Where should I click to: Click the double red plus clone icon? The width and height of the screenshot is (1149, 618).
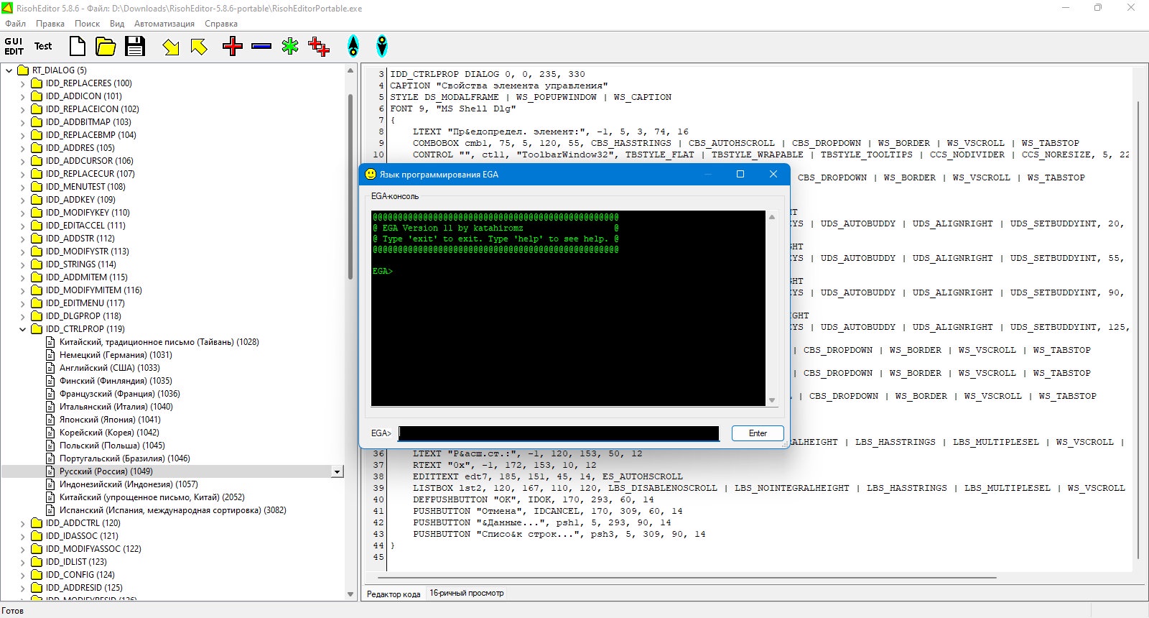(x=319, y=47)
